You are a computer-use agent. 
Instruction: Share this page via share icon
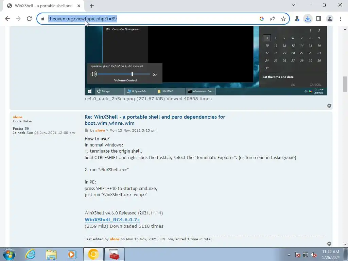(x=273, y=19)
